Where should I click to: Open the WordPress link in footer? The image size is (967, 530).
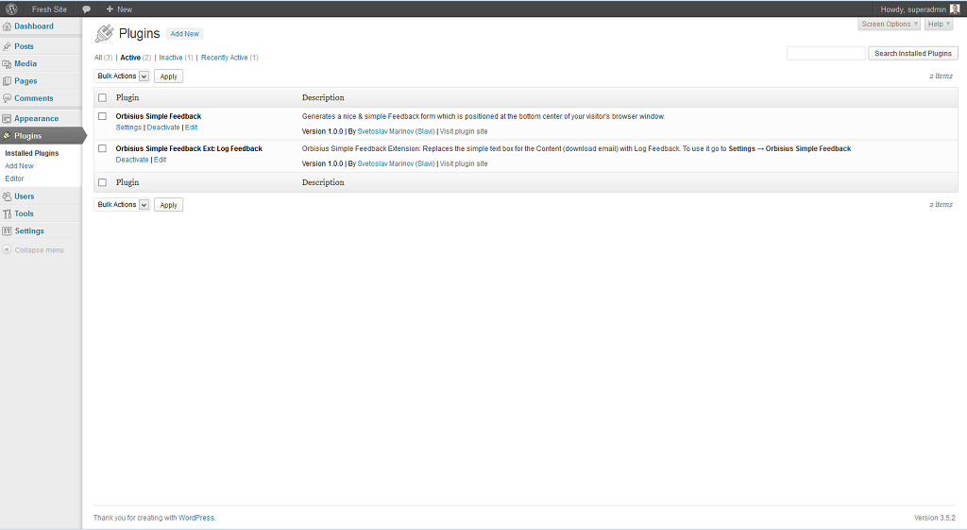(196, 518)
